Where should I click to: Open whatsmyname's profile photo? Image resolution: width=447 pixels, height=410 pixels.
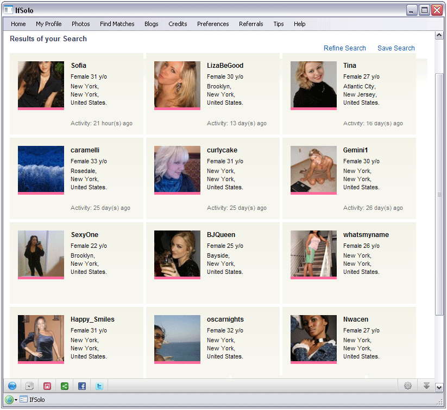[x=313, y=254]
